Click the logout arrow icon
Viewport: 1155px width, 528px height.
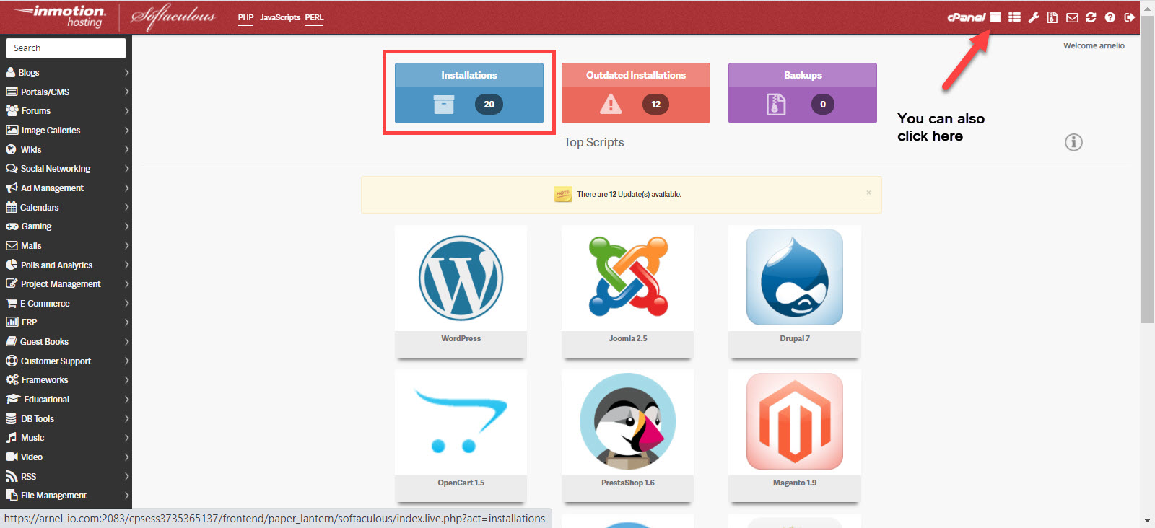pyautogui.click(x=1129, y=17)
